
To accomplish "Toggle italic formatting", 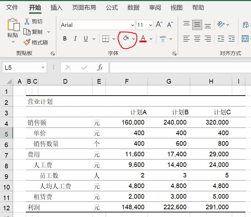I will 75,38.
